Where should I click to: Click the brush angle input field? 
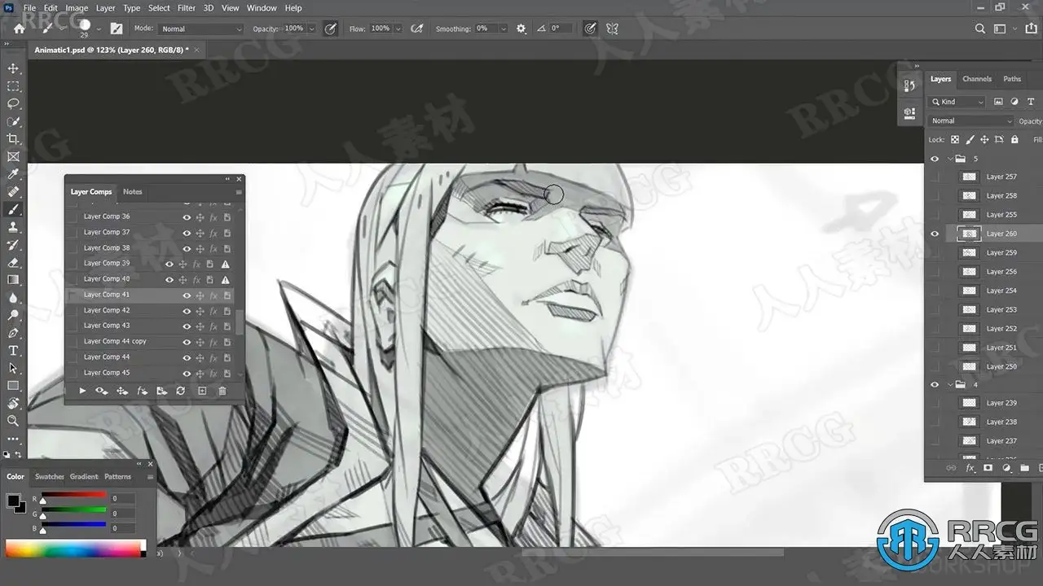tap(561, 28)
